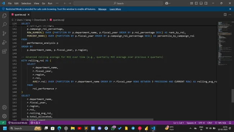The height and width of the screenshot is (132, 234).
Task: Click Restricted Mode in status bar
Action: pyautogui.click(x=18, y=123)
